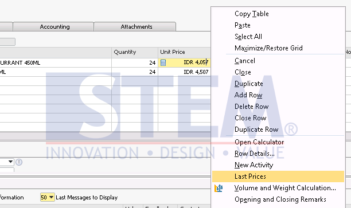The width and height of the screenshot is (351, 208).
Task: Select Open Calculator entry
Action: click(278, 142)
